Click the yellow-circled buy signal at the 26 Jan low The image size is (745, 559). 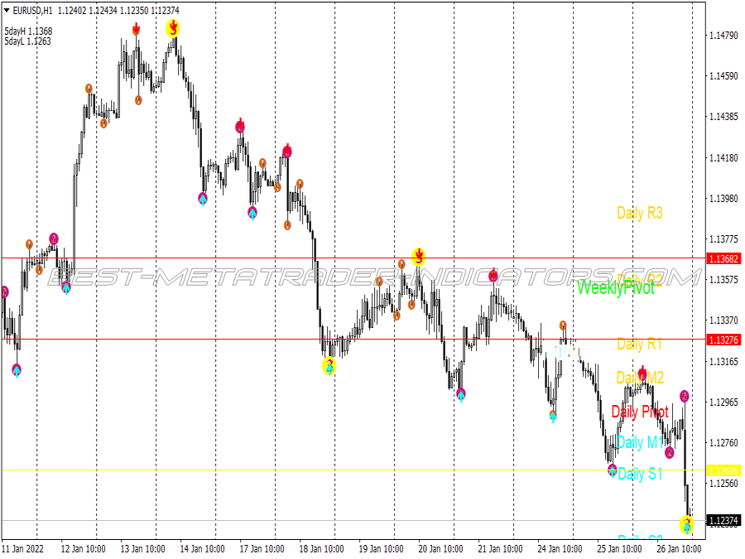click(686, 525)
